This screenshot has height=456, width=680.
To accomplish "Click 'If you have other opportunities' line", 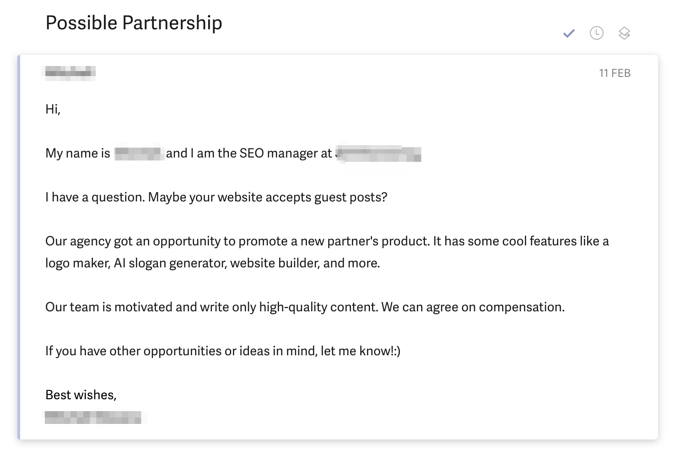I will tap(223, 351).
